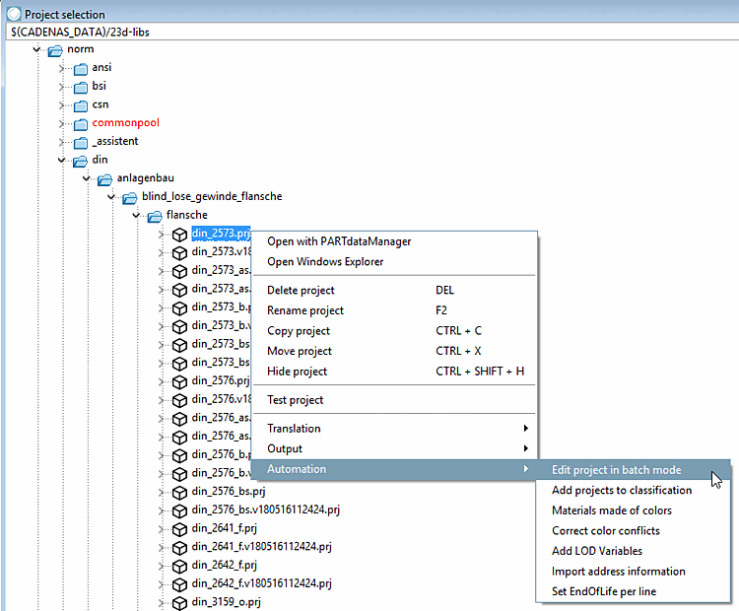This screenshot has height=611, width=739.
Task: Expand the bsi folder node
Action: [61, 87]
